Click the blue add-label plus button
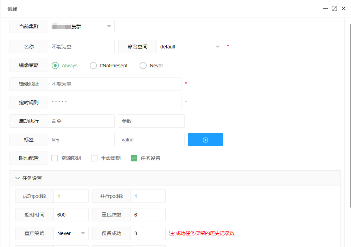Viewport: 351px width, 247px height. pyautogui.click(x=205, y=140)
